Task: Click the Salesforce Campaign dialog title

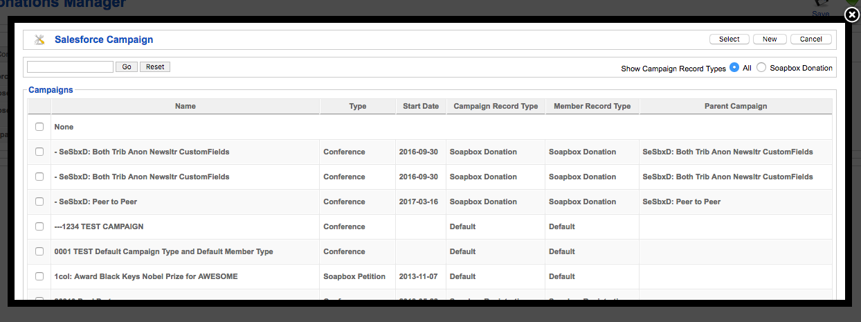Action: (x=104, y=39)
